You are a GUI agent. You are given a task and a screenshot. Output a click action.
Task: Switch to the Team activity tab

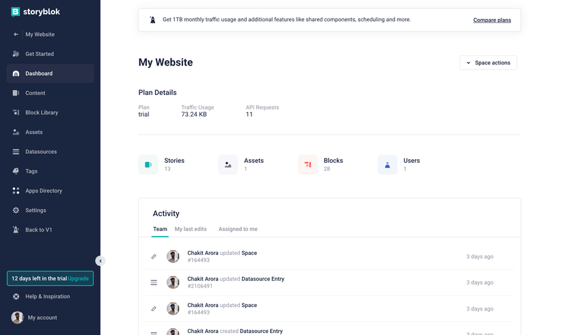pyautogui.click(x=160, y=229)
